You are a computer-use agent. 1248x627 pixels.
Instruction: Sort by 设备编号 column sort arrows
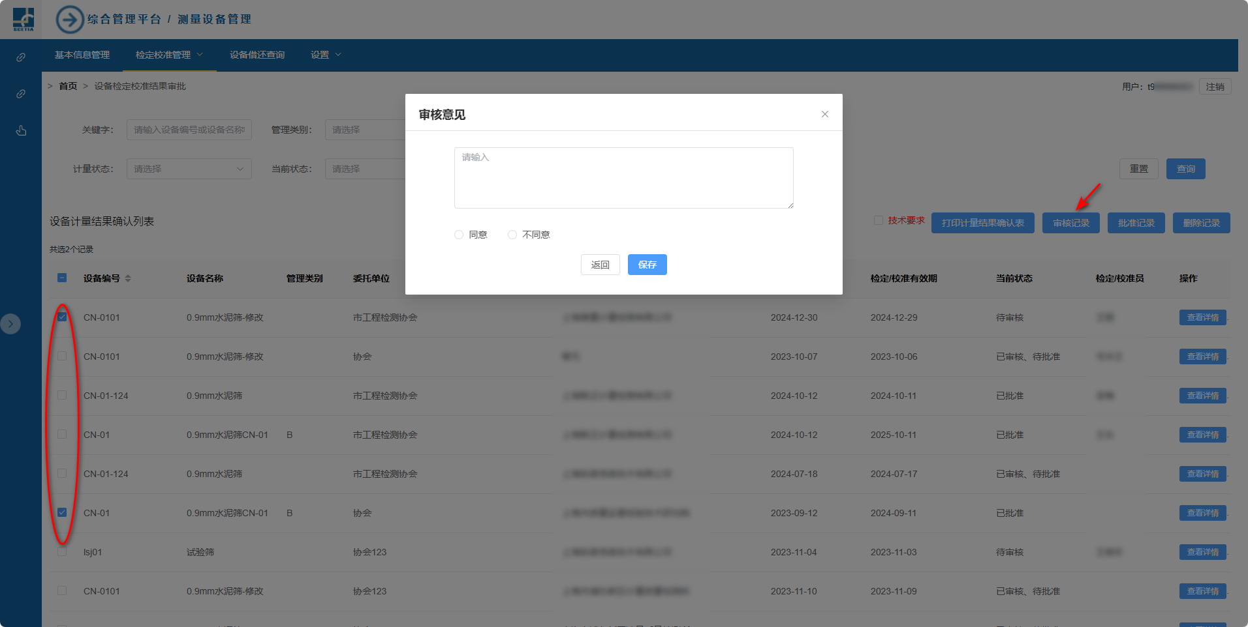(128, 278)
